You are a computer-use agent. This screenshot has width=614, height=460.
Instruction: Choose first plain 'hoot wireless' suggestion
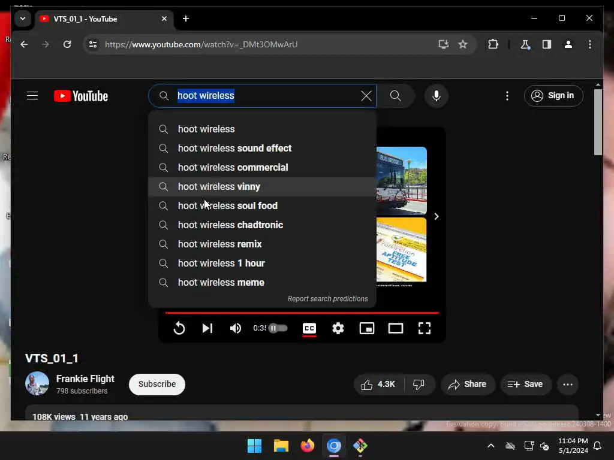(x=262, y=129)
